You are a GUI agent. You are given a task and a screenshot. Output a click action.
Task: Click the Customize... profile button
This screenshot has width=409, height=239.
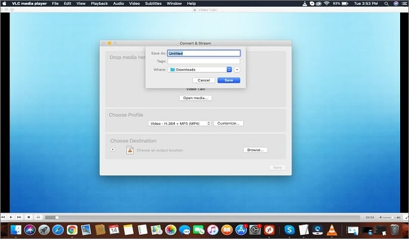(228, 123)
